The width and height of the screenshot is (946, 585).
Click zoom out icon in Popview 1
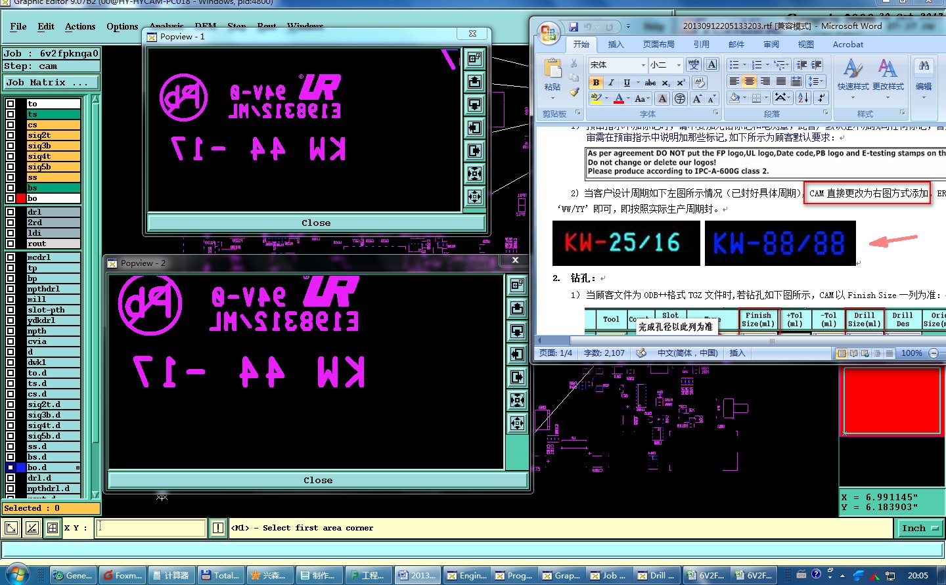[x=475, y=196]
